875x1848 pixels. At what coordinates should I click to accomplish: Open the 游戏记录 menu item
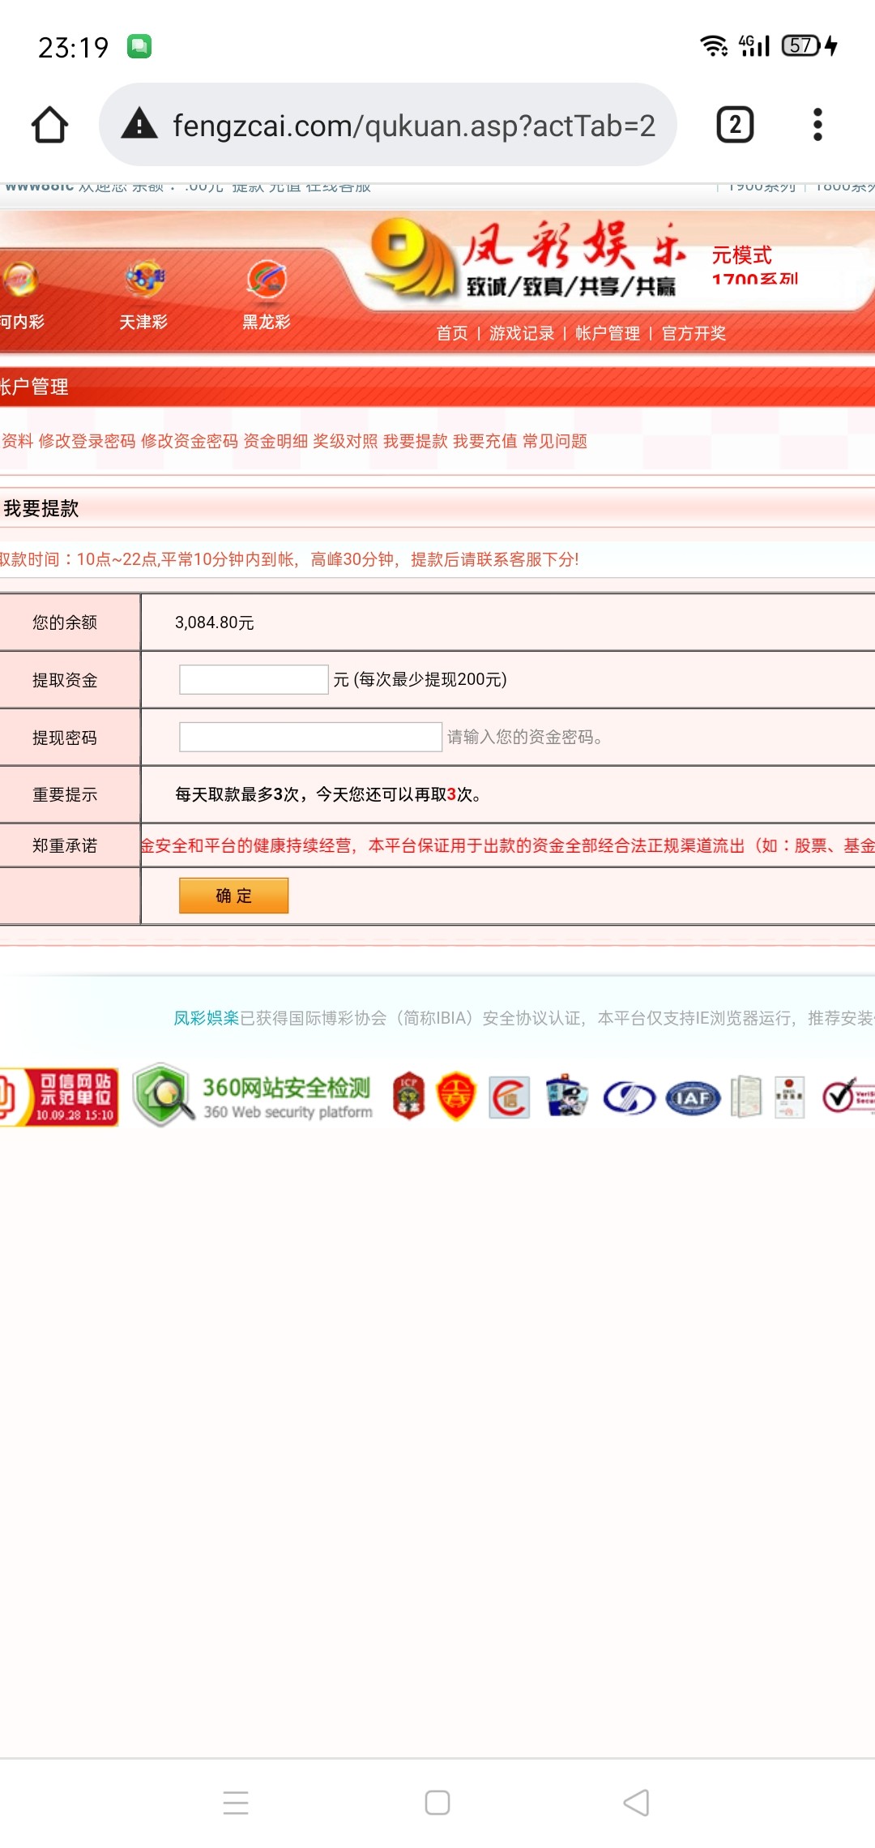[x=522, y=333]
